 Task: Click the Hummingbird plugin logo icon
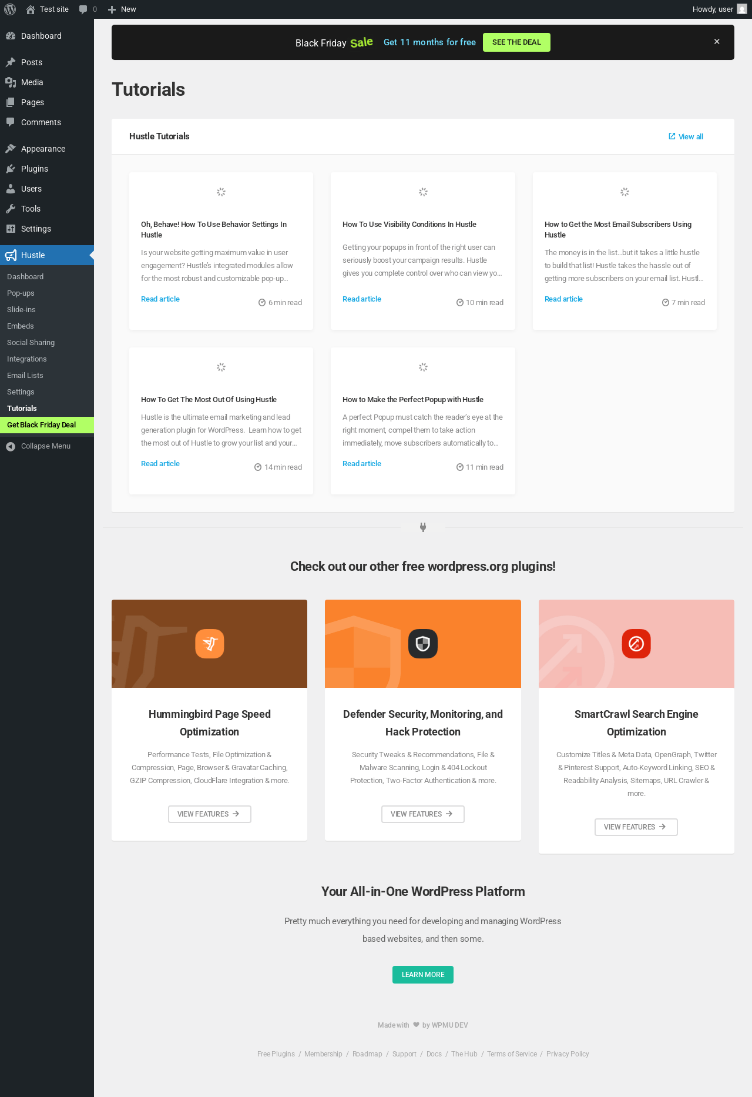[210, 644]
